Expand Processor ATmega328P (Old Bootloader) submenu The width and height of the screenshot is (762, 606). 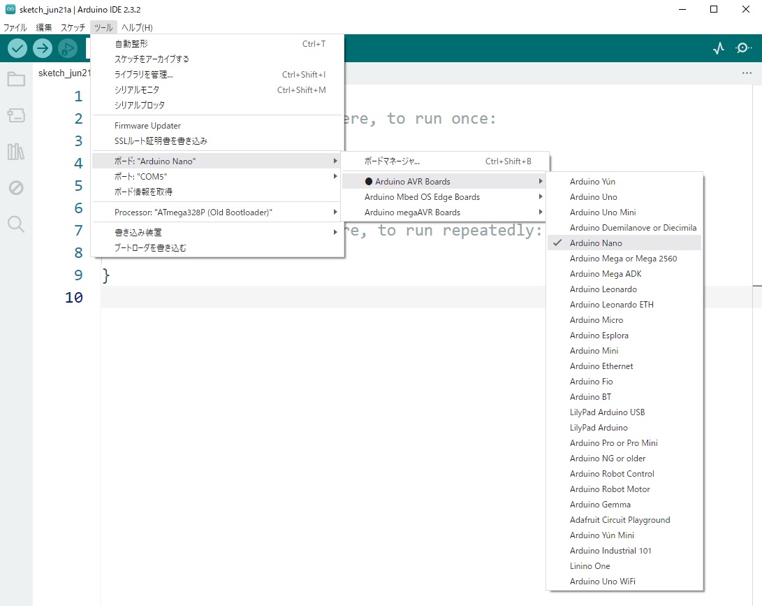217,212
